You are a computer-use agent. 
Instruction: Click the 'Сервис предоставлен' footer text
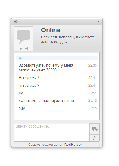coord(46,145)
